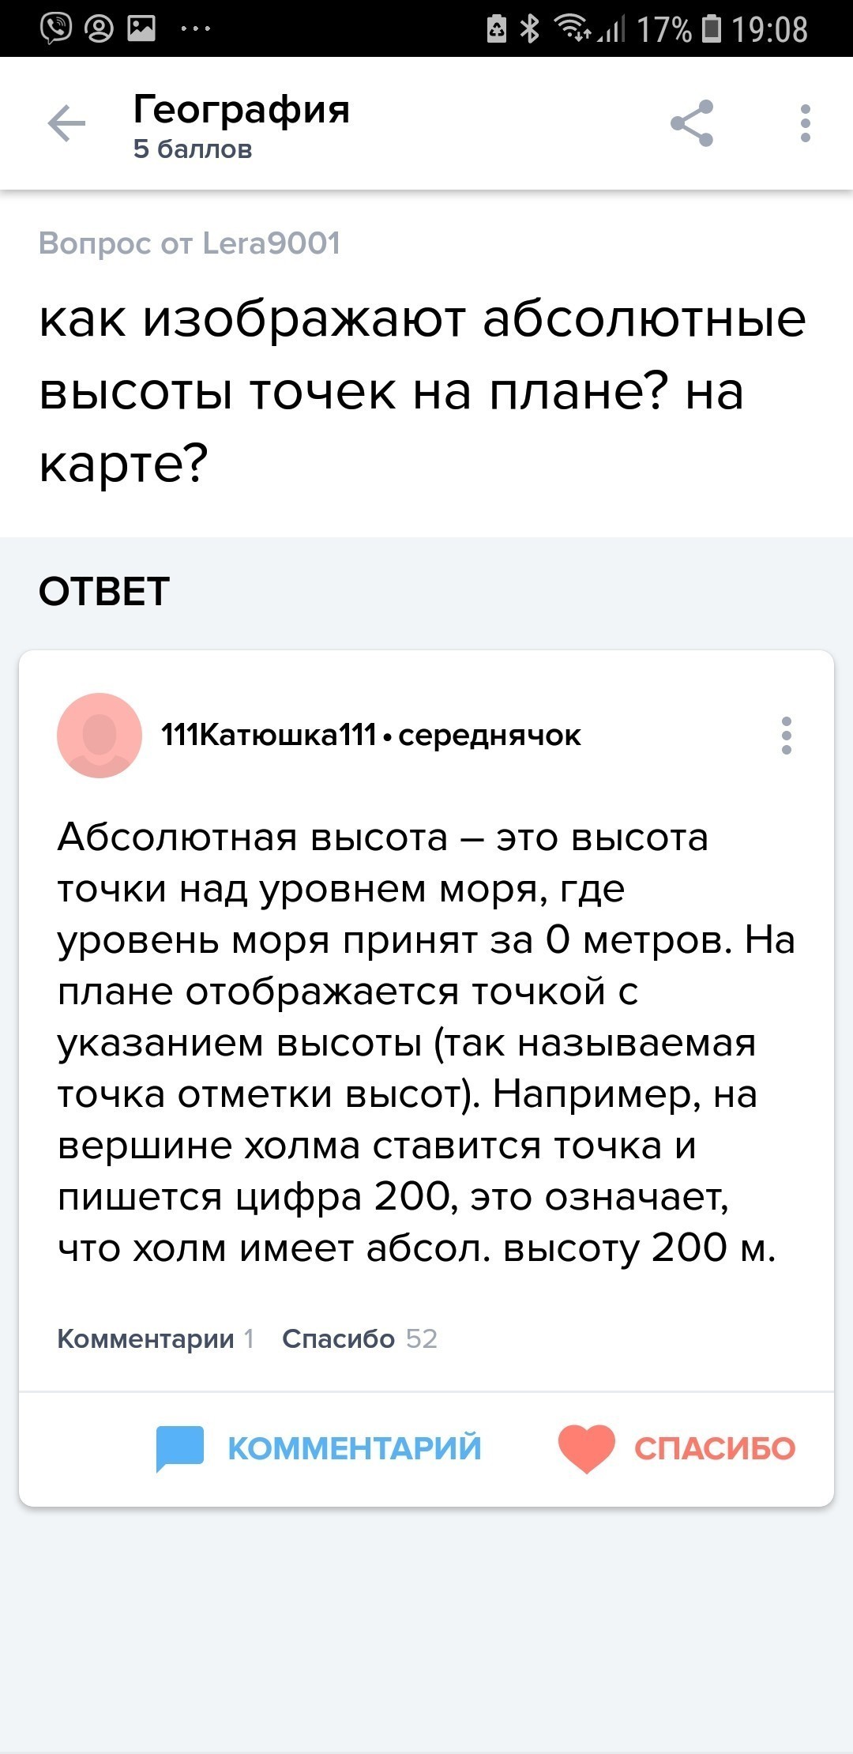Open username 111Катюшка111 profile
The image size is (853, 1754).
269,736
